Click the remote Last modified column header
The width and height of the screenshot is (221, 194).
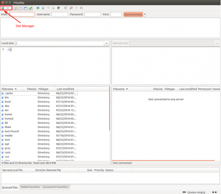(x=188, y=89)
